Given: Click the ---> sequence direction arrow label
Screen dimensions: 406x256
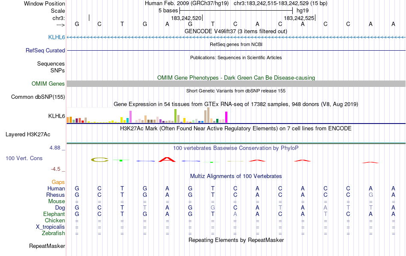Looking at the screenshot, I should click(x=61, y=25).
